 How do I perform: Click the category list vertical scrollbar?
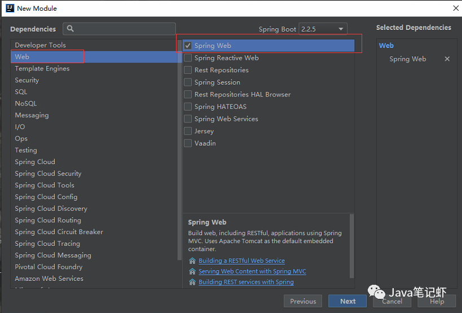pyautogui.click(x=179, y=150)
